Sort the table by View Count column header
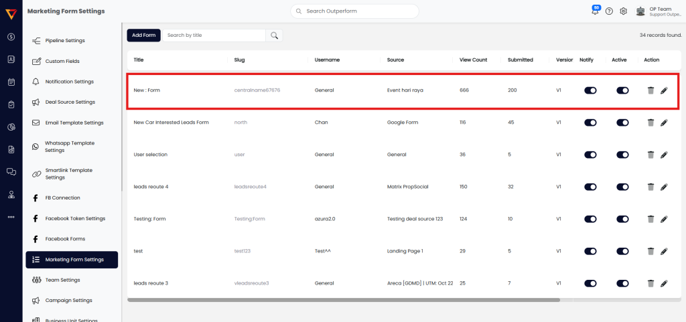This screenshot has width=686, height=322. point(473,60)
